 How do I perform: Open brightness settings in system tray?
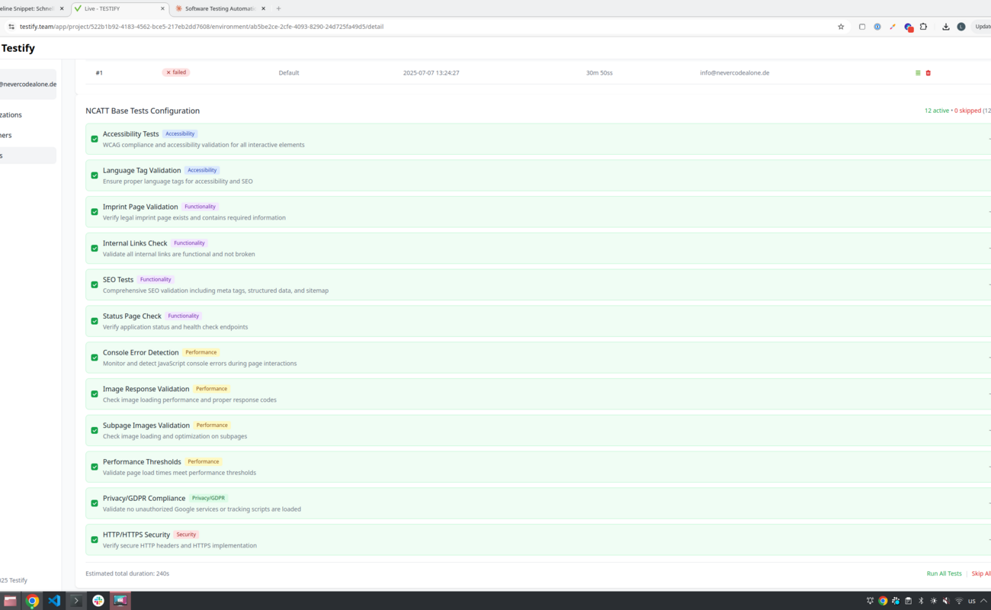pos(934,601)
